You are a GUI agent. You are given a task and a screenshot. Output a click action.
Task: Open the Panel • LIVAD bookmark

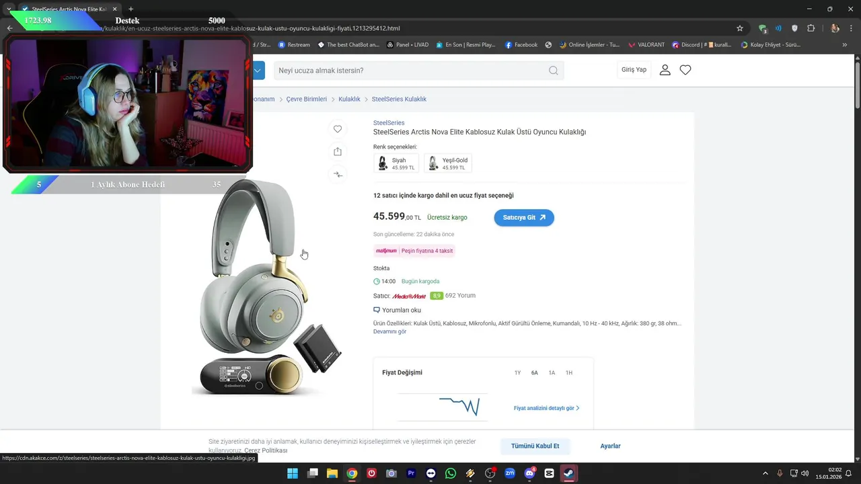click(x=408, y=45)
